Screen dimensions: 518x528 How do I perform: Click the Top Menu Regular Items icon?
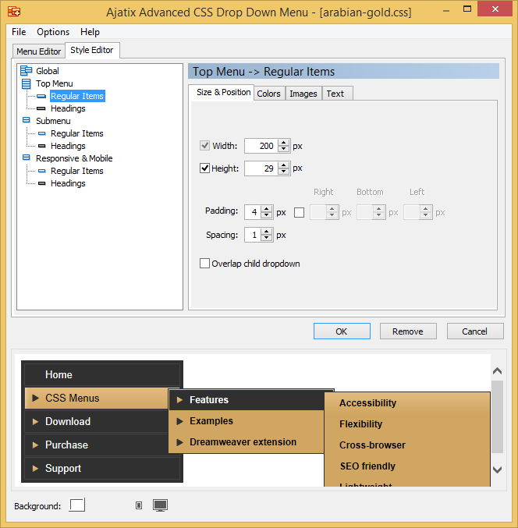click(41, 96)
